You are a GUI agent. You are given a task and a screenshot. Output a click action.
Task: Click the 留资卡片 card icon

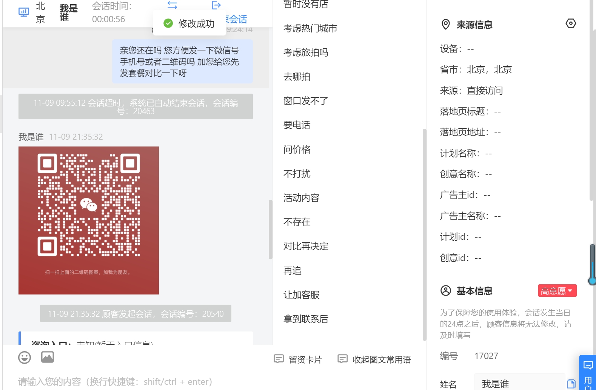(x=279, y=359)
